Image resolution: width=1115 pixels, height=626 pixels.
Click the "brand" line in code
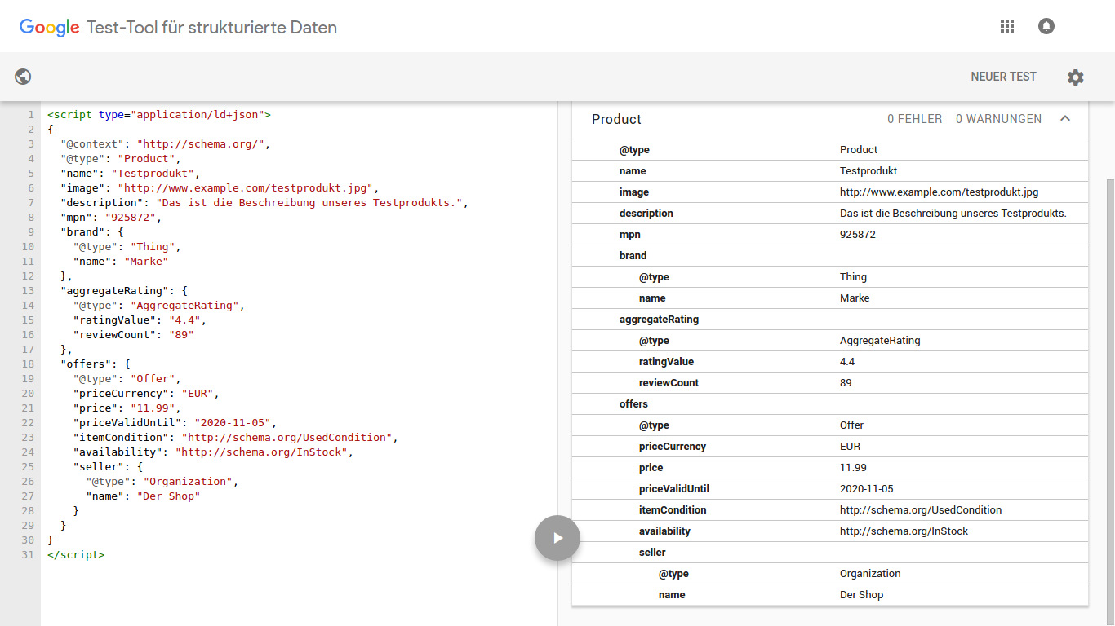coord(92,232)
